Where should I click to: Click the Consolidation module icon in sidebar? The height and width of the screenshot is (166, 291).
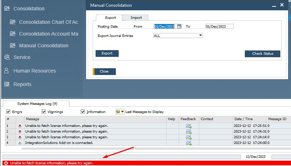(6, 8)
